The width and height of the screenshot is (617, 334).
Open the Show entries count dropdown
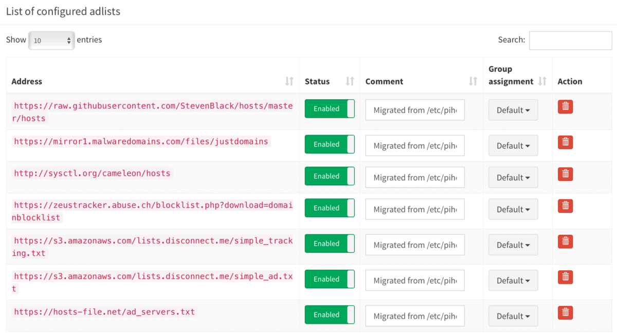(51, 40)
